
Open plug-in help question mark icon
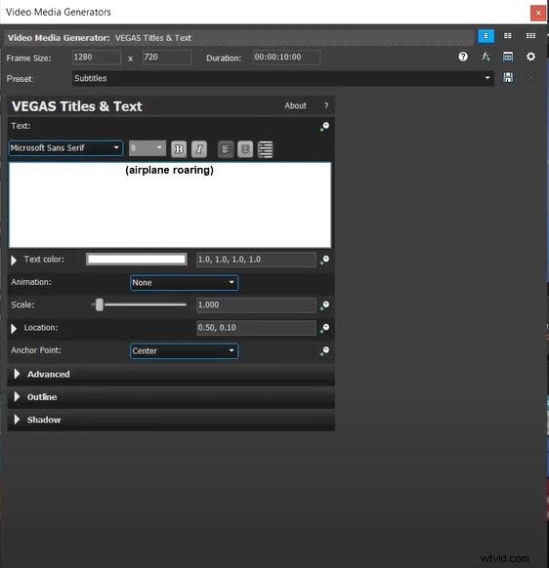pos(463,57)
